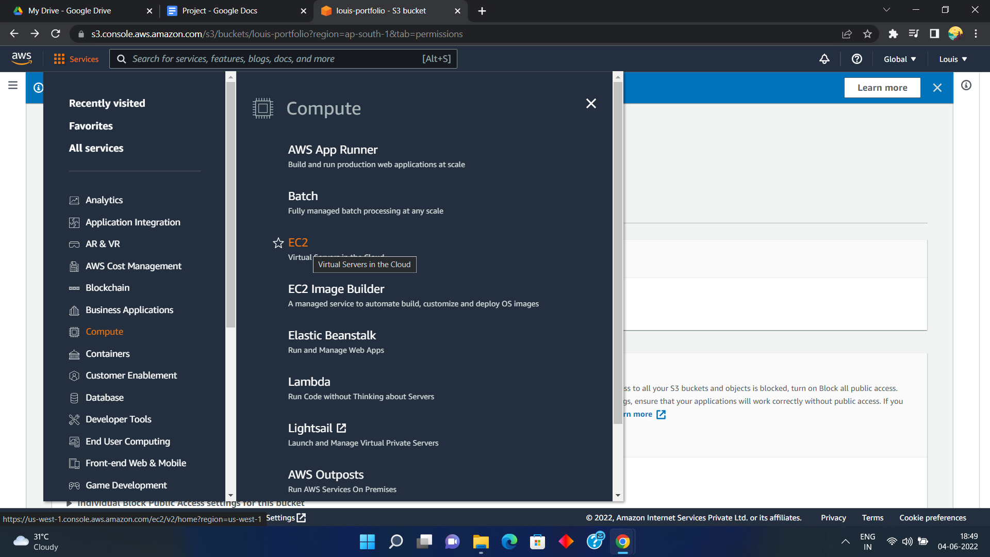This screenshot has height=557, width=990.
Task: Expand the Analytics services category
Action: point(104,199)
